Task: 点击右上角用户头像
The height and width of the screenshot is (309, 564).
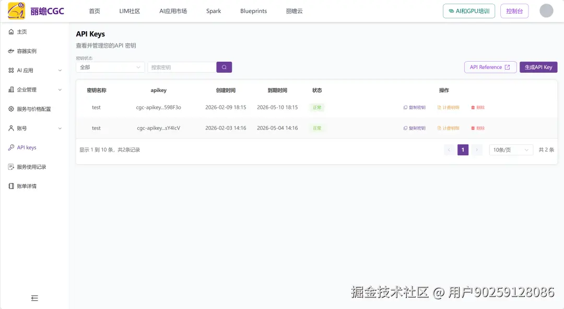Action: click(x=546, y=10)
